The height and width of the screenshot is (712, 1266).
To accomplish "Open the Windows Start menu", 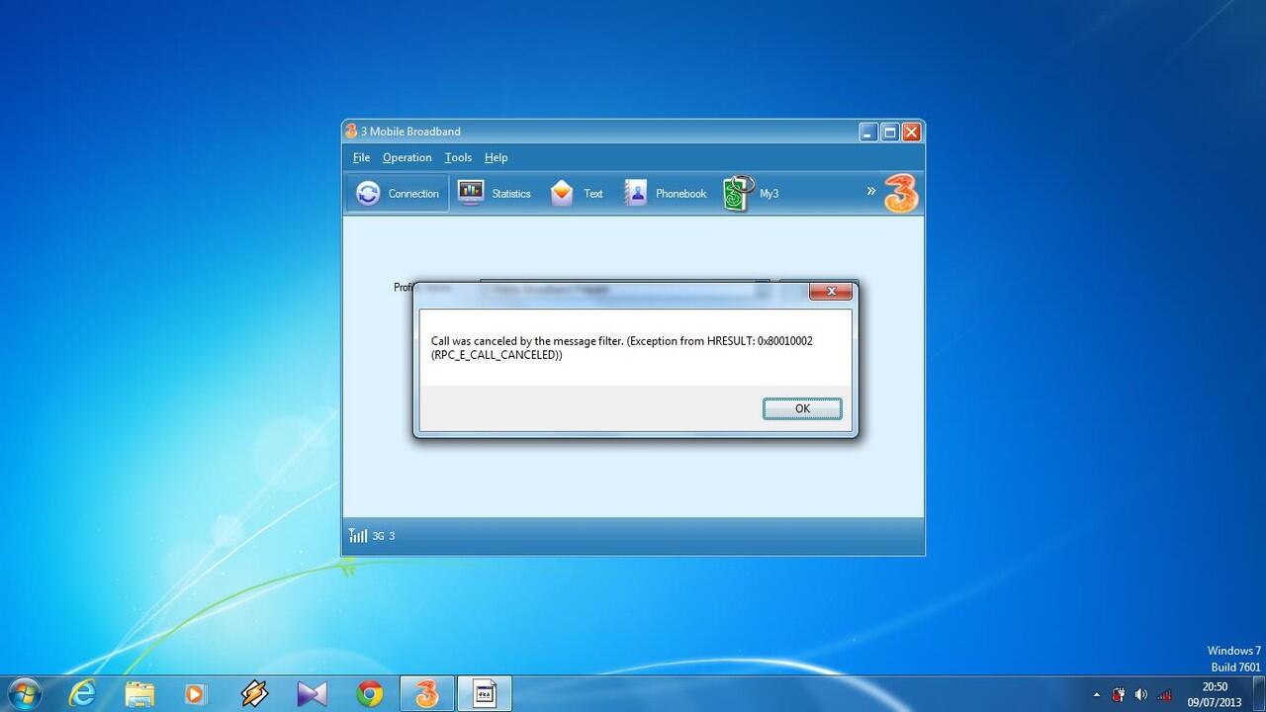I will tap(23, 693).
